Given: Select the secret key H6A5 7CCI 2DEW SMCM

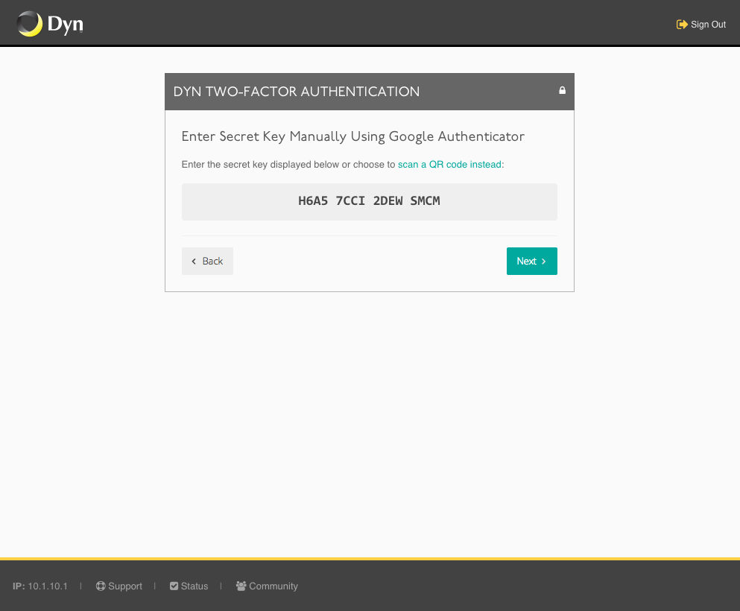Looking at the screenshot, I should (x=369, y=200).
